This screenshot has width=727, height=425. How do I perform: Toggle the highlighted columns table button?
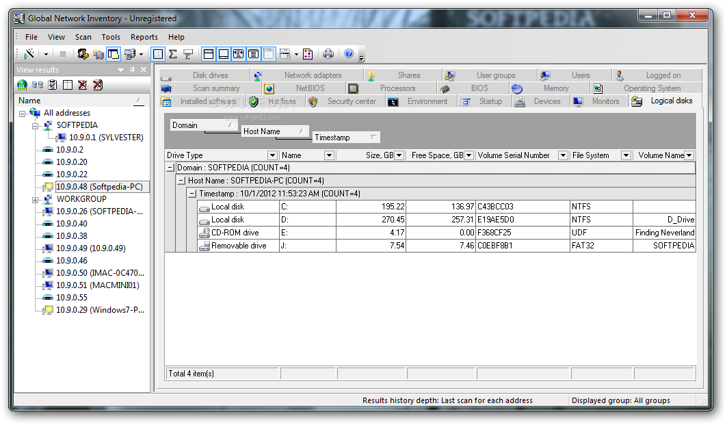click(269, 54)
